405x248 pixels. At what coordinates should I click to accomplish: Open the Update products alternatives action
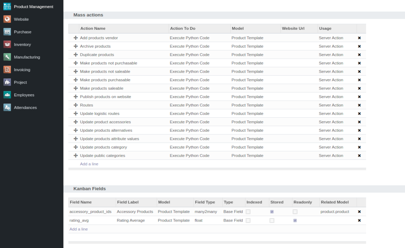106,131
